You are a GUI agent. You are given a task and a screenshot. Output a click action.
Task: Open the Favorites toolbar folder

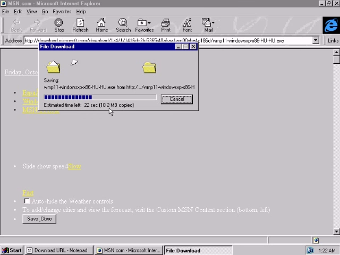pyautogui.click(x=144, y=25)
